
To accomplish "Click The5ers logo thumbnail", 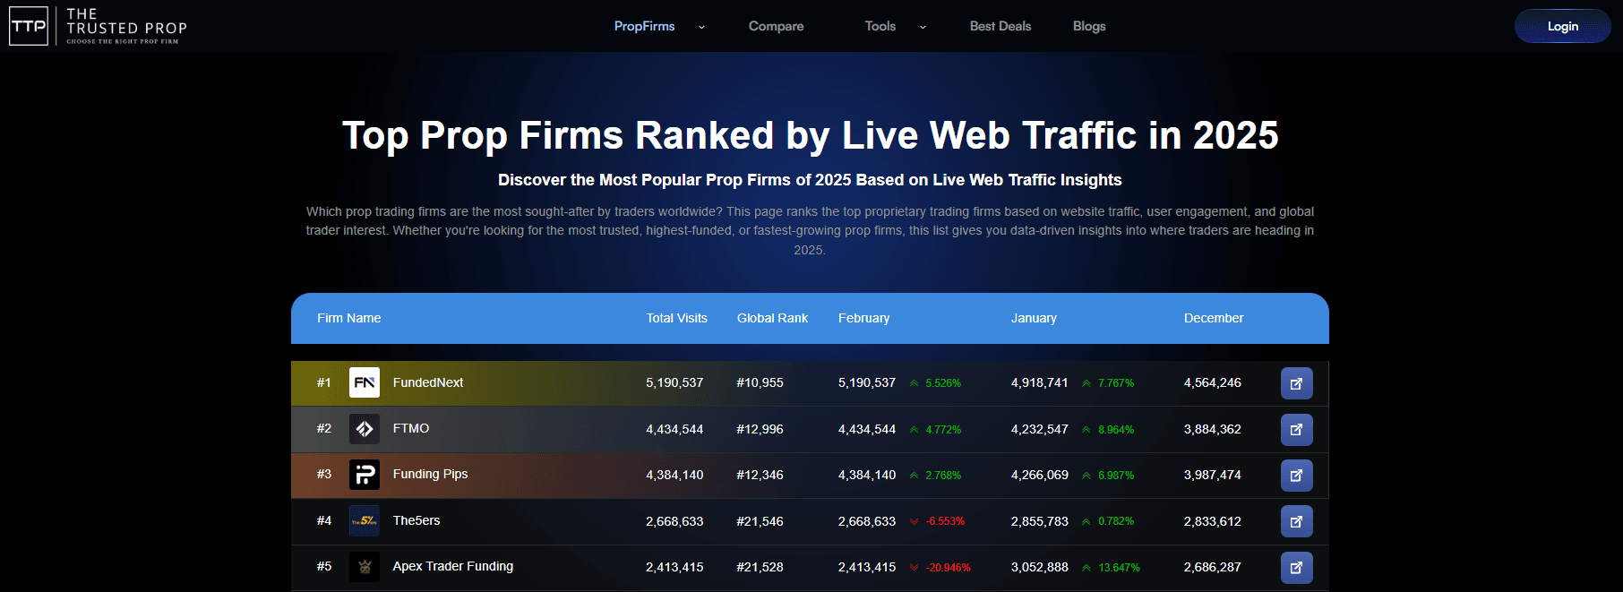I will 365,520.
